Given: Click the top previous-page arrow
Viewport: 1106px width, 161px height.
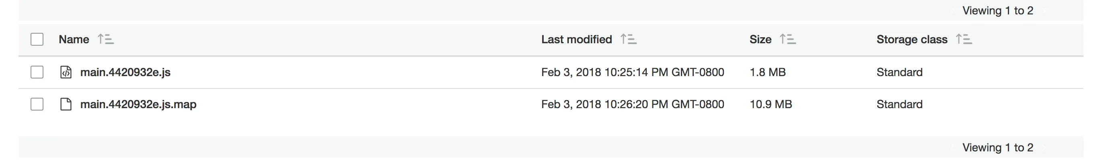Looking at the screenshot, I should click(x=952, y=11).
